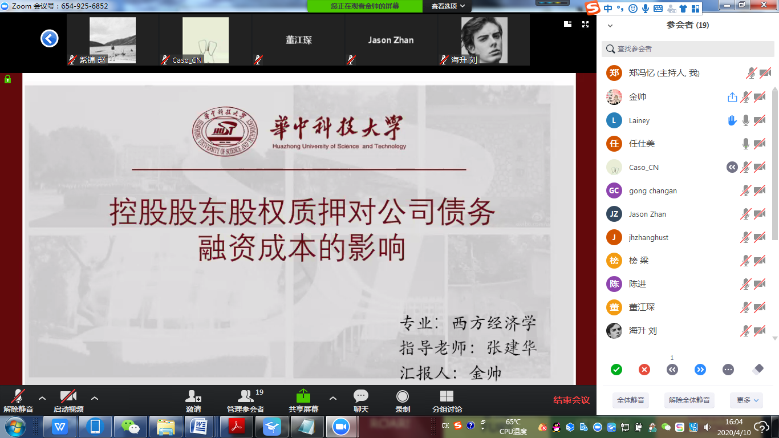The height and width of the screenshot is (438, 779).
Task: Start recording with the 录制 icon
Action: point(403,397)
